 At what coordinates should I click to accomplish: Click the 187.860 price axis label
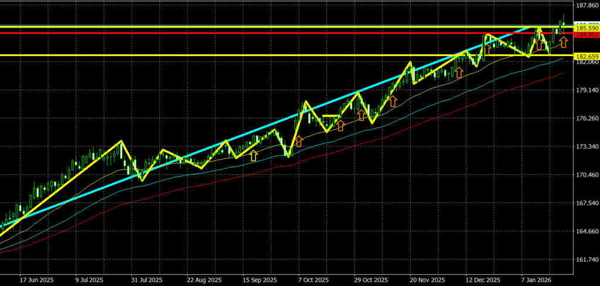587,5
